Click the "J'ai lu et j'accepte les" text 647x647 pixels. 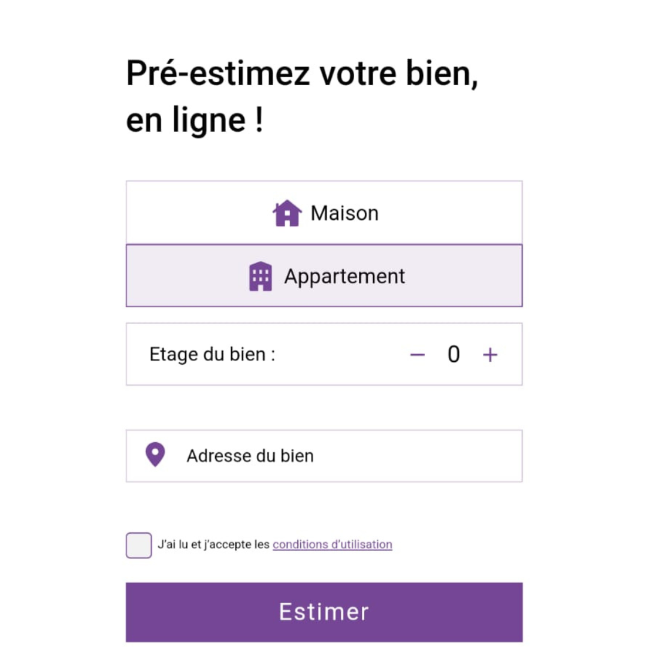tap(213, 545)
